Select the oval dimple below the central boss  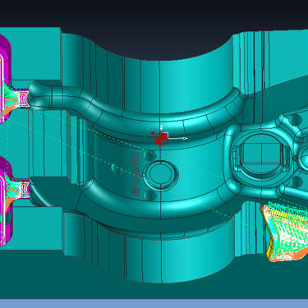pyautogui.click(x=150, y=195)
